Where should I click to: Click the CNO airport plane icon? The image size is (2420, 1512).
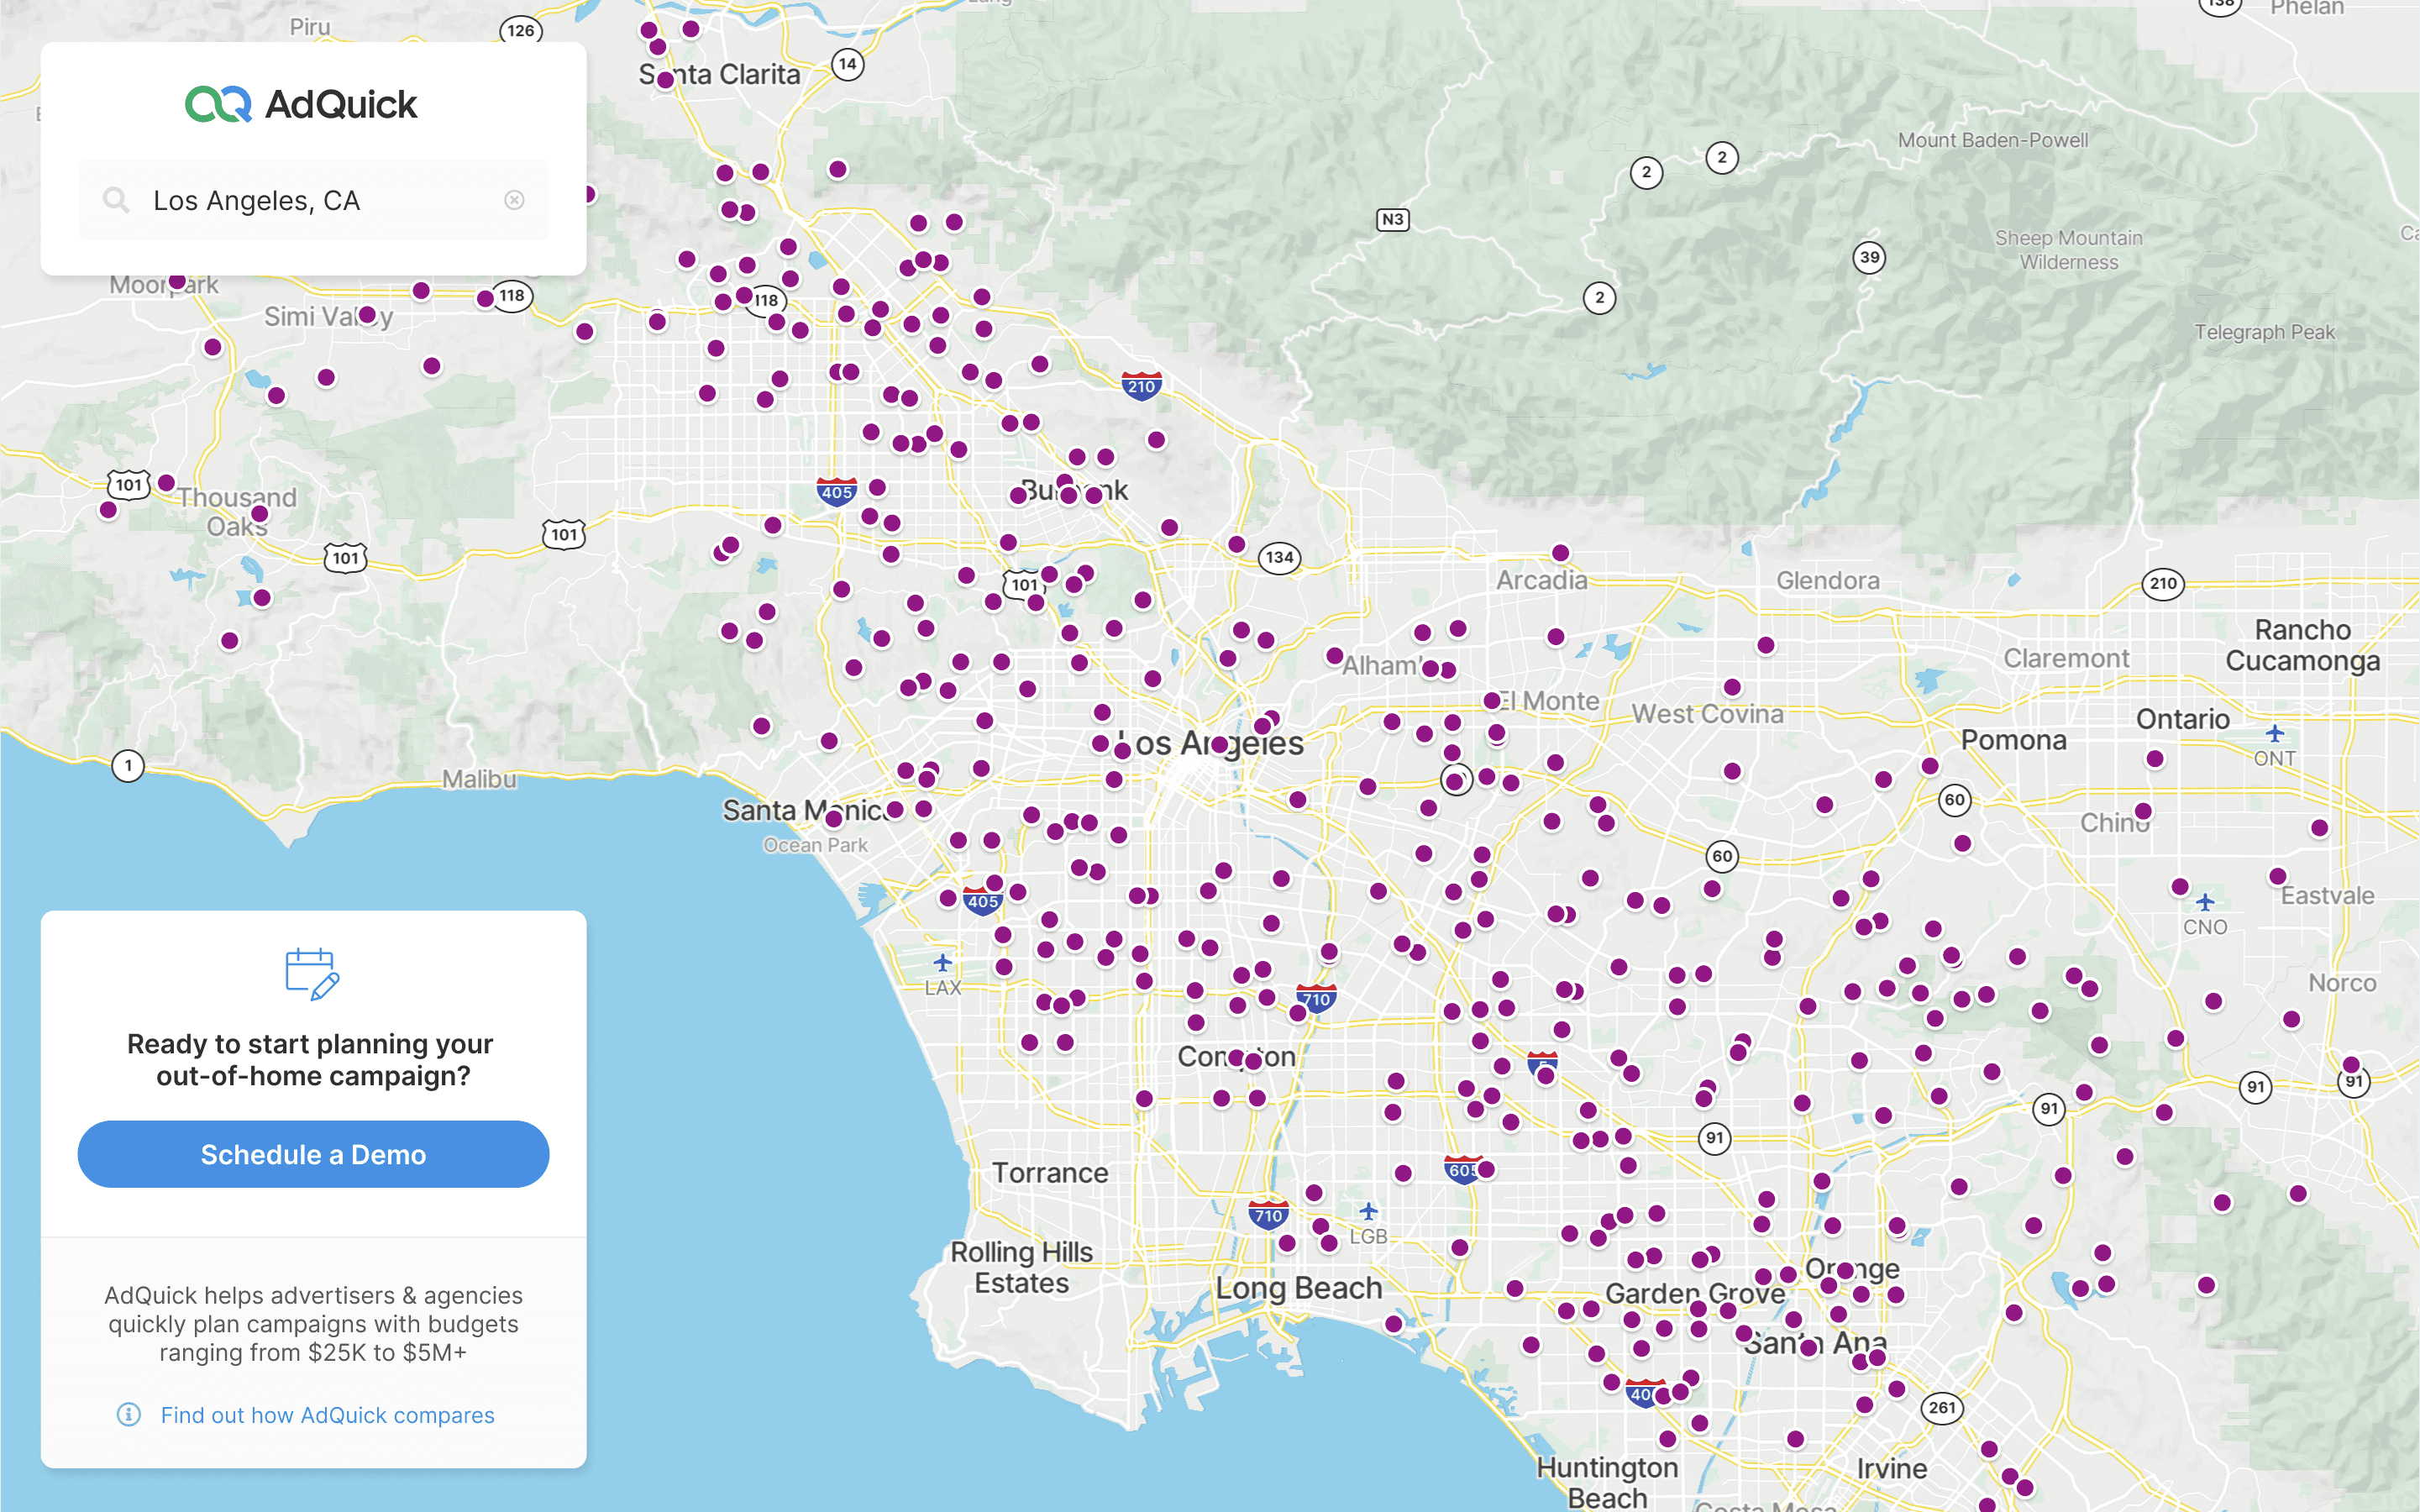pyautogui.click(x=2205, y=902)
